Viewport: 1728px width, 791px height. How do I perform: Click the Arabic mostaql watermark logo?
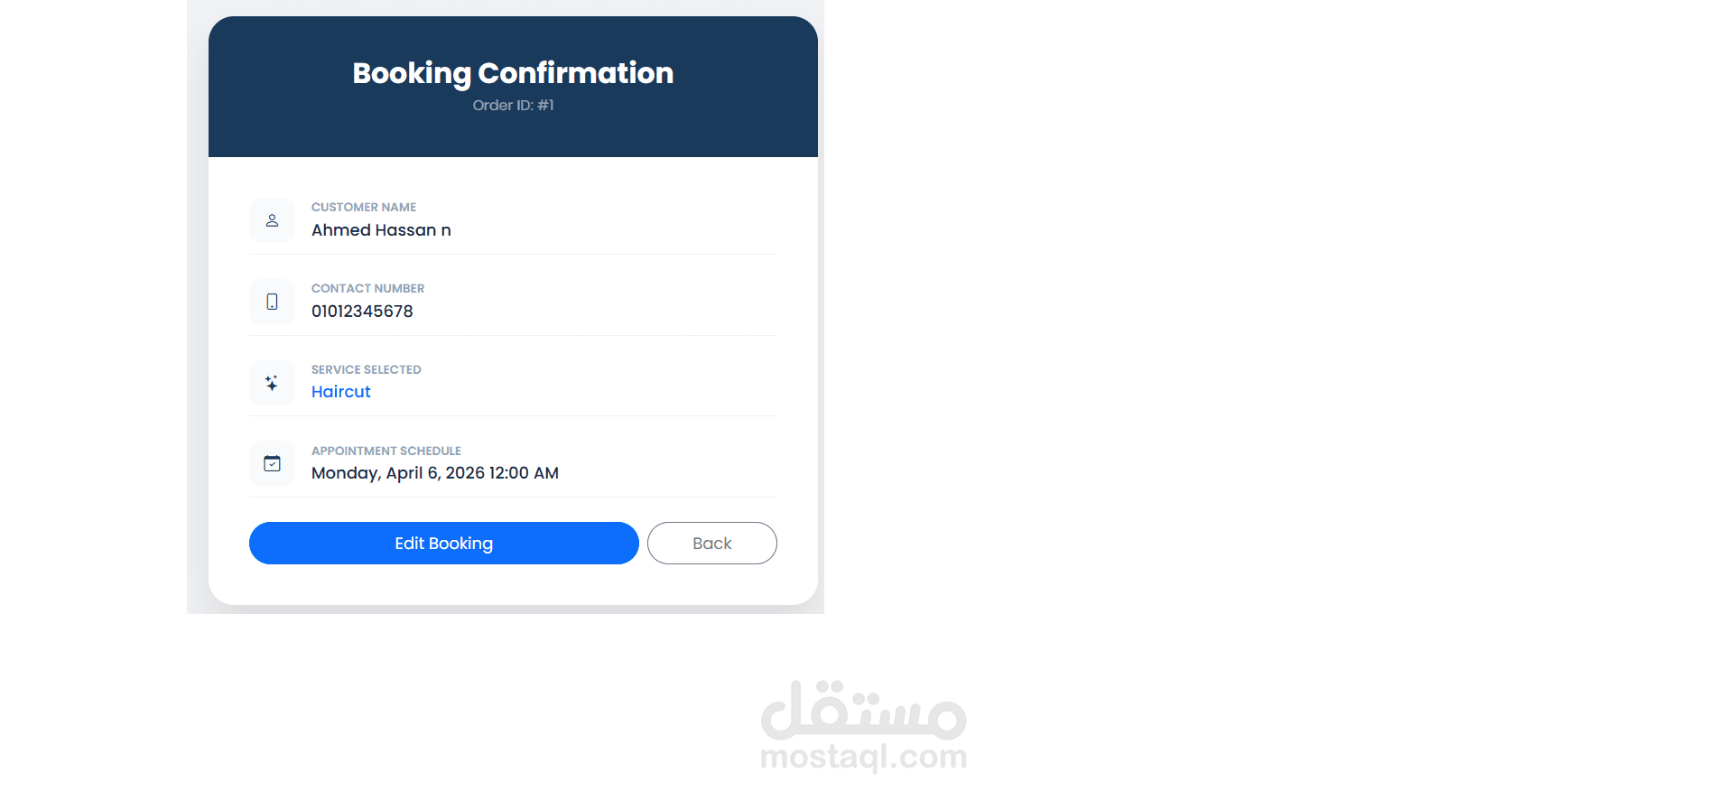point(863,709)
